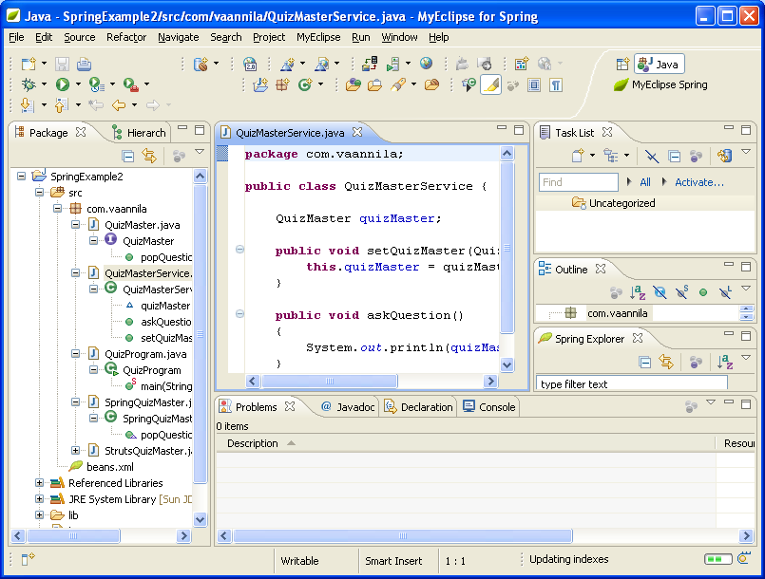This screenshot has width=765, height=579.
Task: Open the Source menu
Action: [80, 37]
